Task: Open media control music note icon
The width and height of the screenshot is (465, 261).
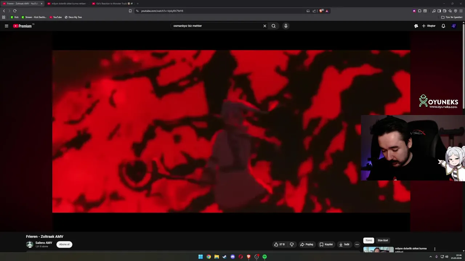Action: (434, 11)
